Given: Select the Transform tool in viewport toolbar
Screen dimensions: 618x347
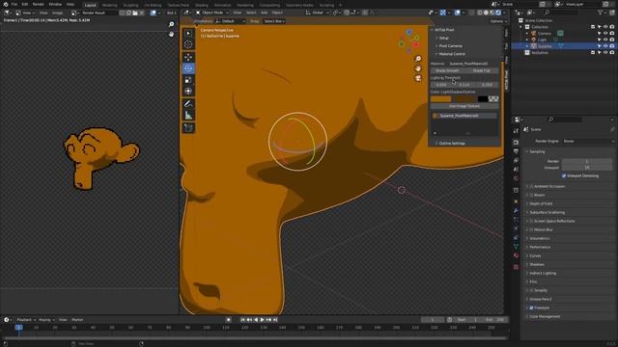Looking at the screenshot, I should pyautogui.click(x=188, y=92).
